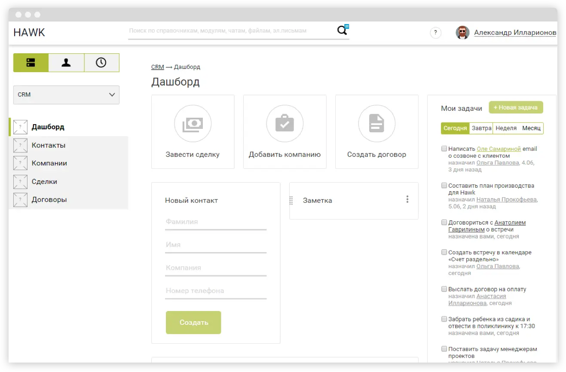Click the Оле Самариной link

[x=499, y=149]
